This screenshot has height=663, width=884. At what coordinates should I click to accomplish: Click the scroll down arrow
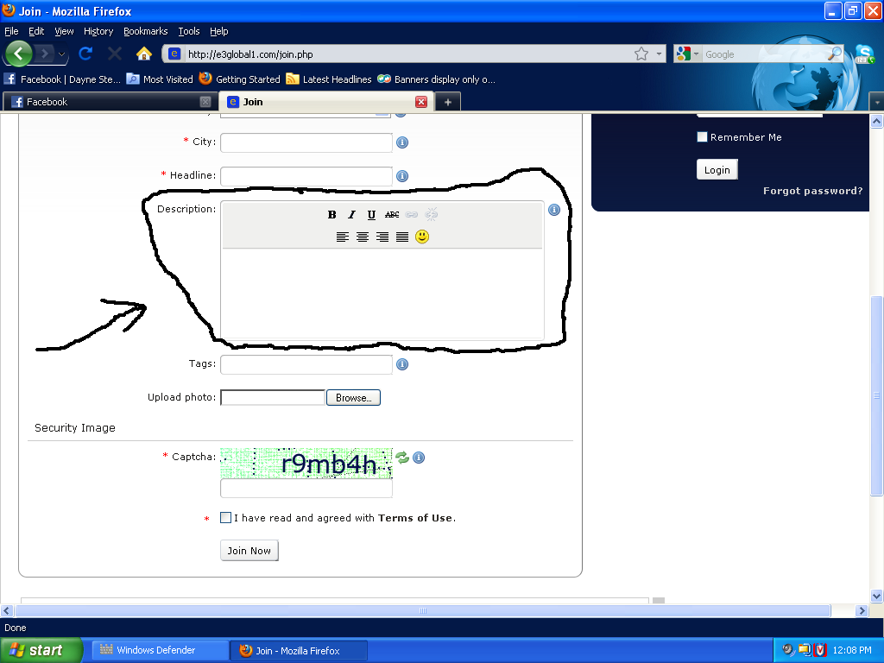point(877,596)
